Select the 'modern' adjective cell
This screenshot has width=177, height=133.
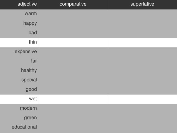28,108
